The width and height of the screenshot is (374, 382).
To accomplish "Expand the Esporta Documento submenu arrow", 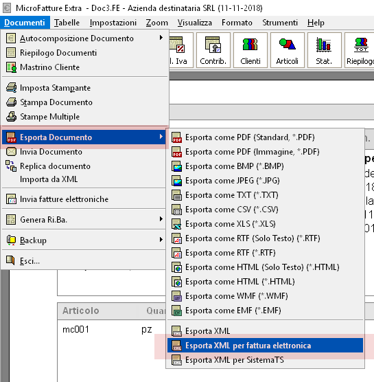I will 161,137.
